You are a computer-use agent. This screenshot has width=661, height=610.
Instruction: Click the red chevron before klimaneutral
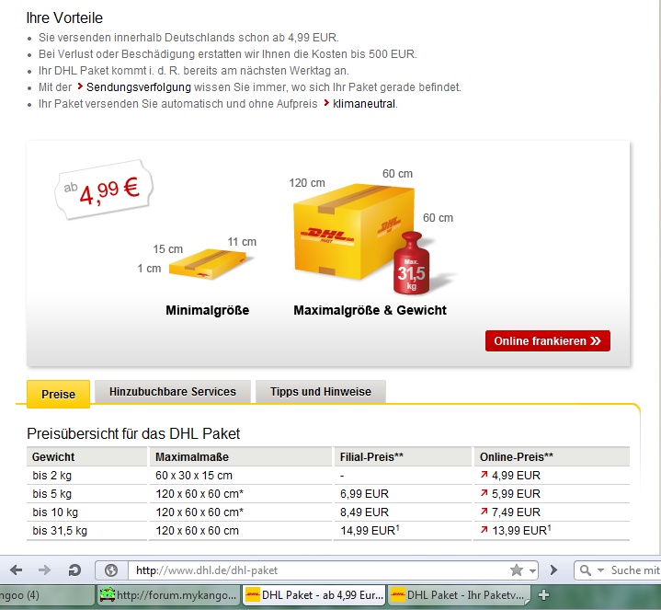pos(326,103)
